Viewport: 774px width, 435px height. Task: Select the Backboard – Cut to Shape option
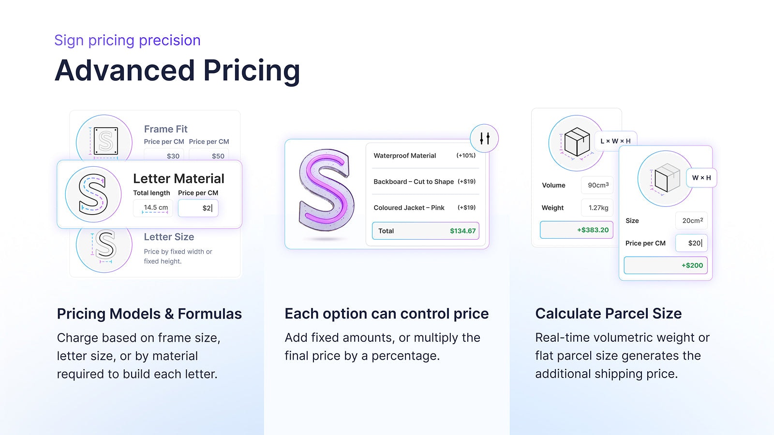pos(425,182)
